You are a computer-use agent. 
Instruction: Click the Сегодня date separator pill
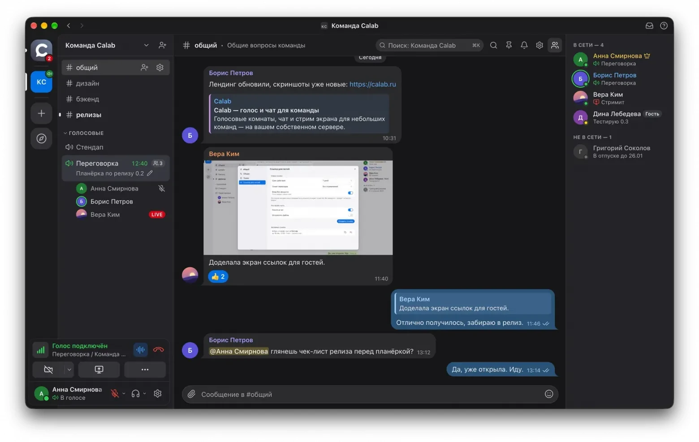[370, 57]
